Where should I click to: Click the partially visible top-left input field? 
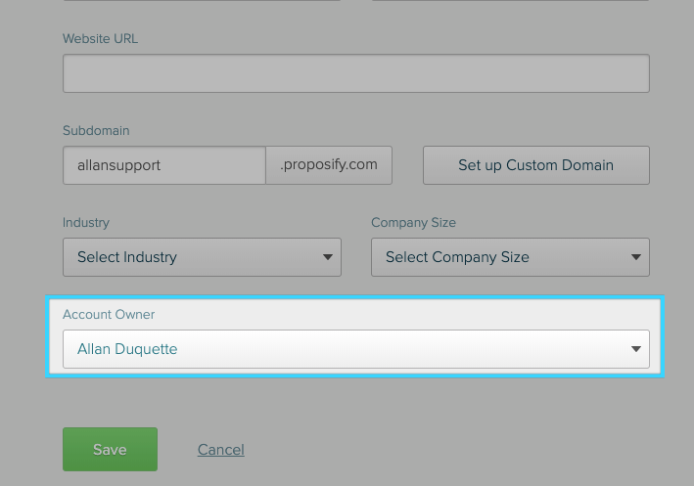click(x=202, y=1)
